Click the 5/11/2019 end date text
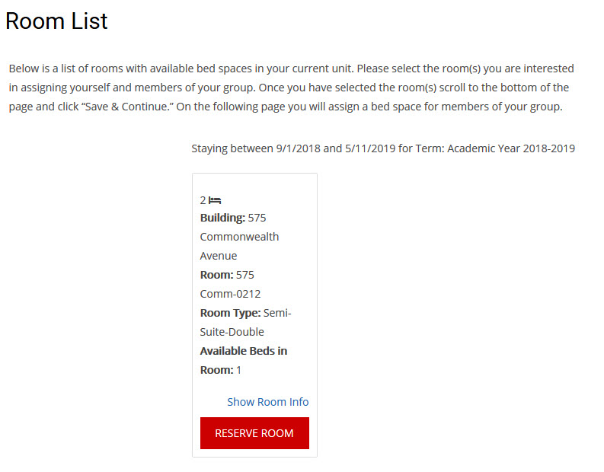 369,148
